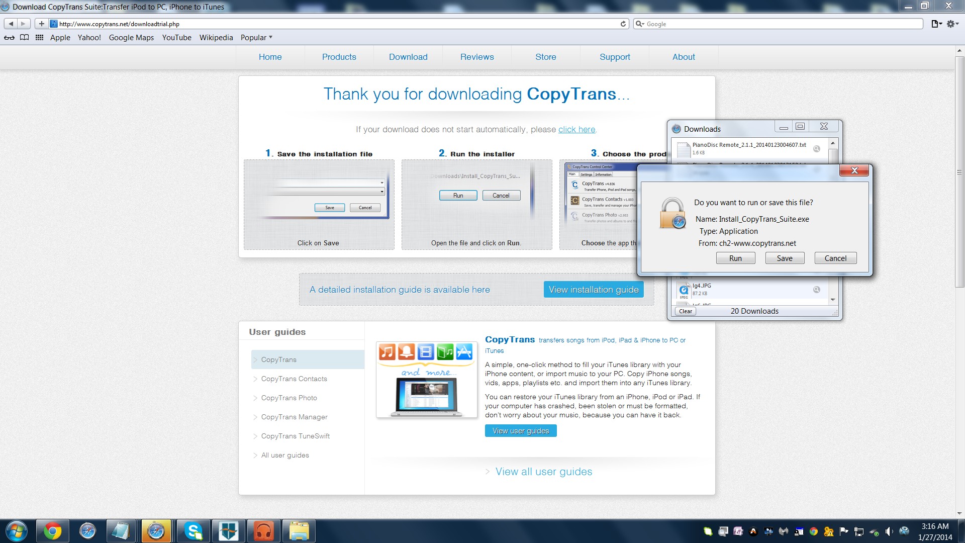Select CopyTrans in User guides list
This screenshot has width=965, height=543.
(x=308, y=359)
